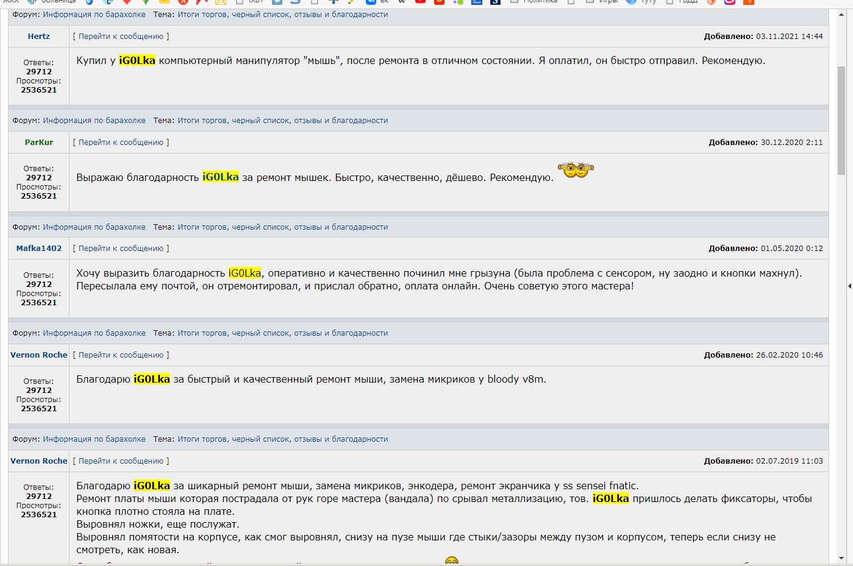Screen dimensions: 853x566
Task: Click the scrollbar down arrow
Action: (x=841, y=557)
